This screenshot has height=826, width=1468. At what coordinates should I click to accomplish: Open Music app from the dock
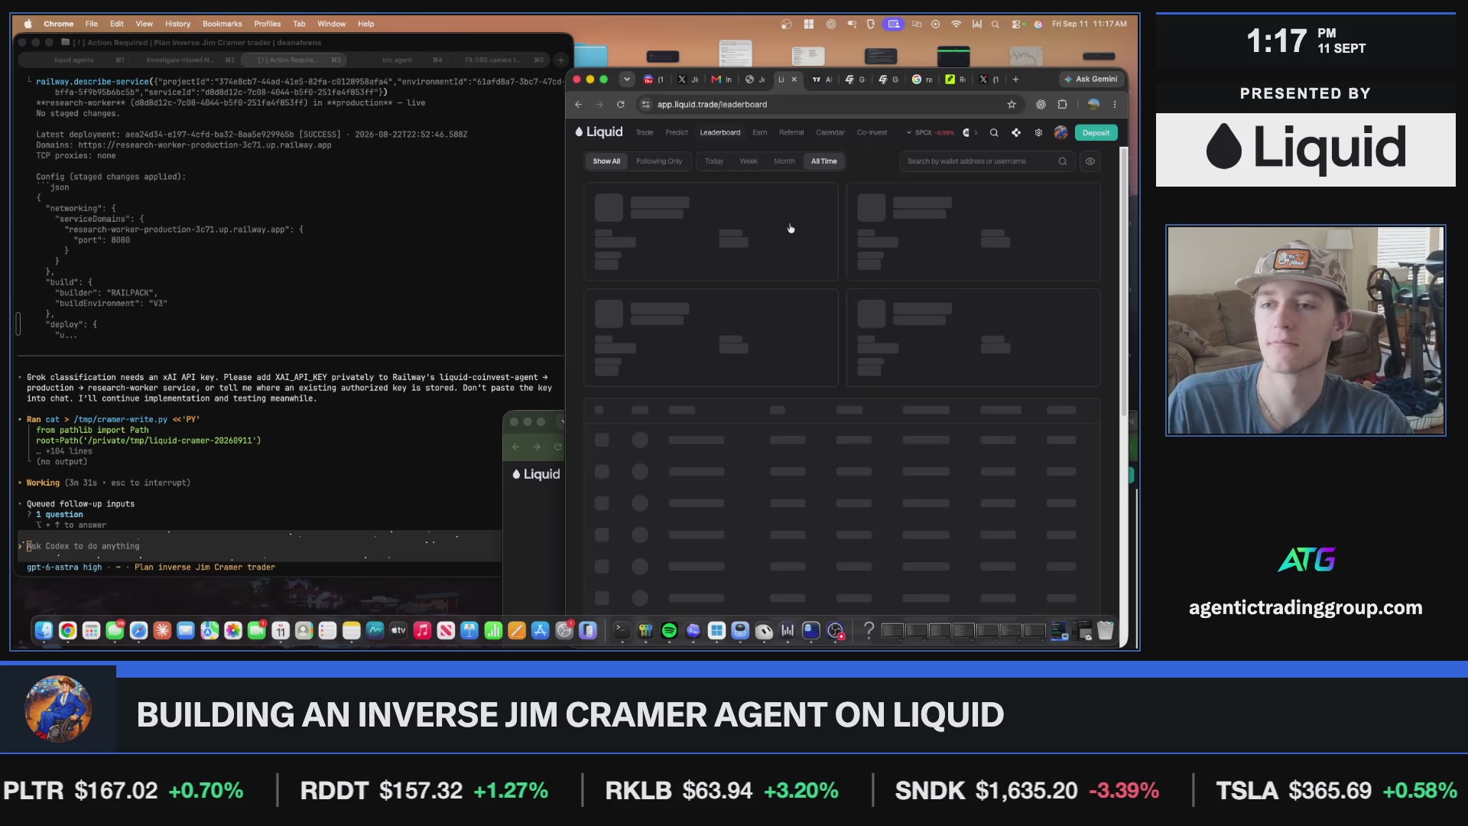pos(422,630)
